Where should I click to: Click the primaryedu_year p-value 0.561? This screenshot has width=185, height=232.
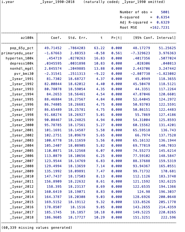pyautogui.click(x=117, y=53)
